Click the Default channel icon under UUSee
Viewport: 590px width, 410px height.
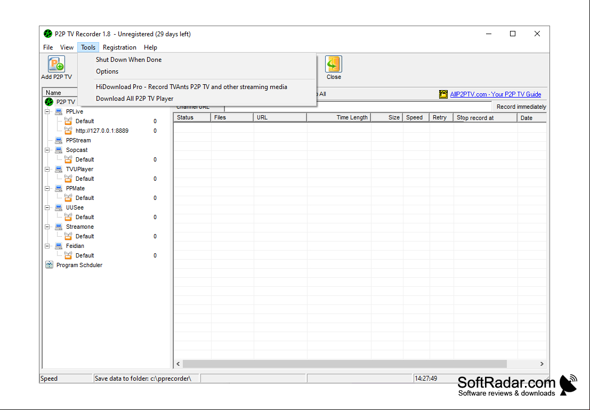tap(68, 217)
